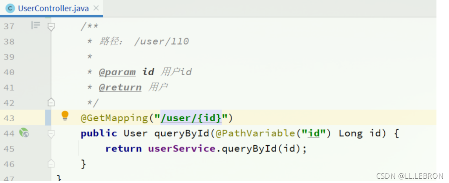Click the @PathVariable annotation

256,133
